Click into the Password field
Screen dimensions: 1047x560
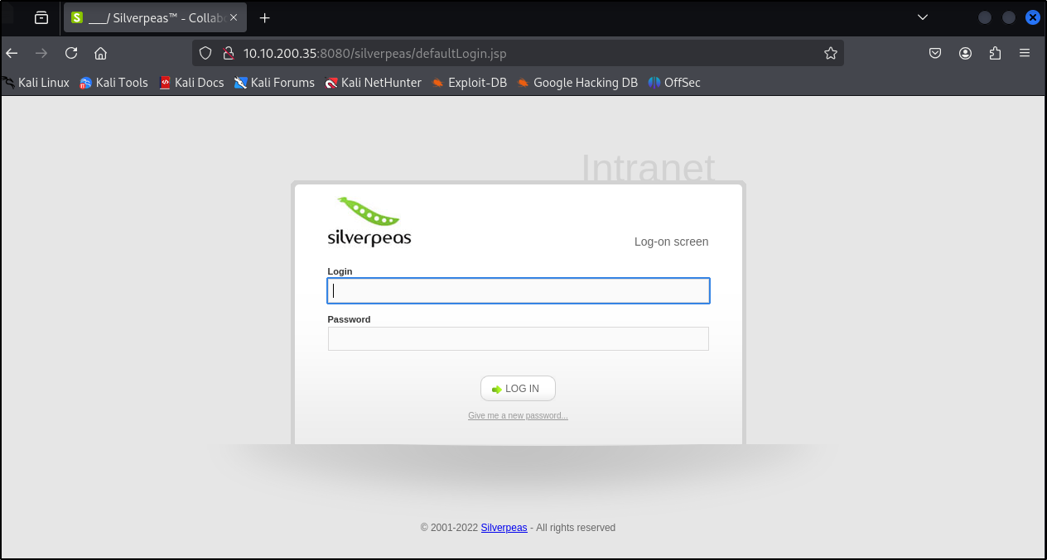click(518, 339)
